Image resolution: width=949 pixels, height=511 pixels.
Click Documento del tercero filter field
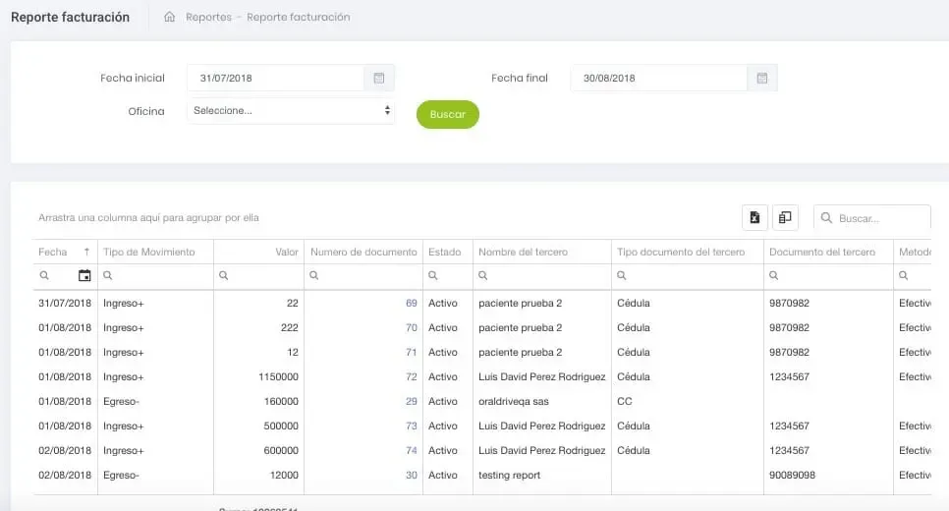pyautogui.click(x=835, y=276)
